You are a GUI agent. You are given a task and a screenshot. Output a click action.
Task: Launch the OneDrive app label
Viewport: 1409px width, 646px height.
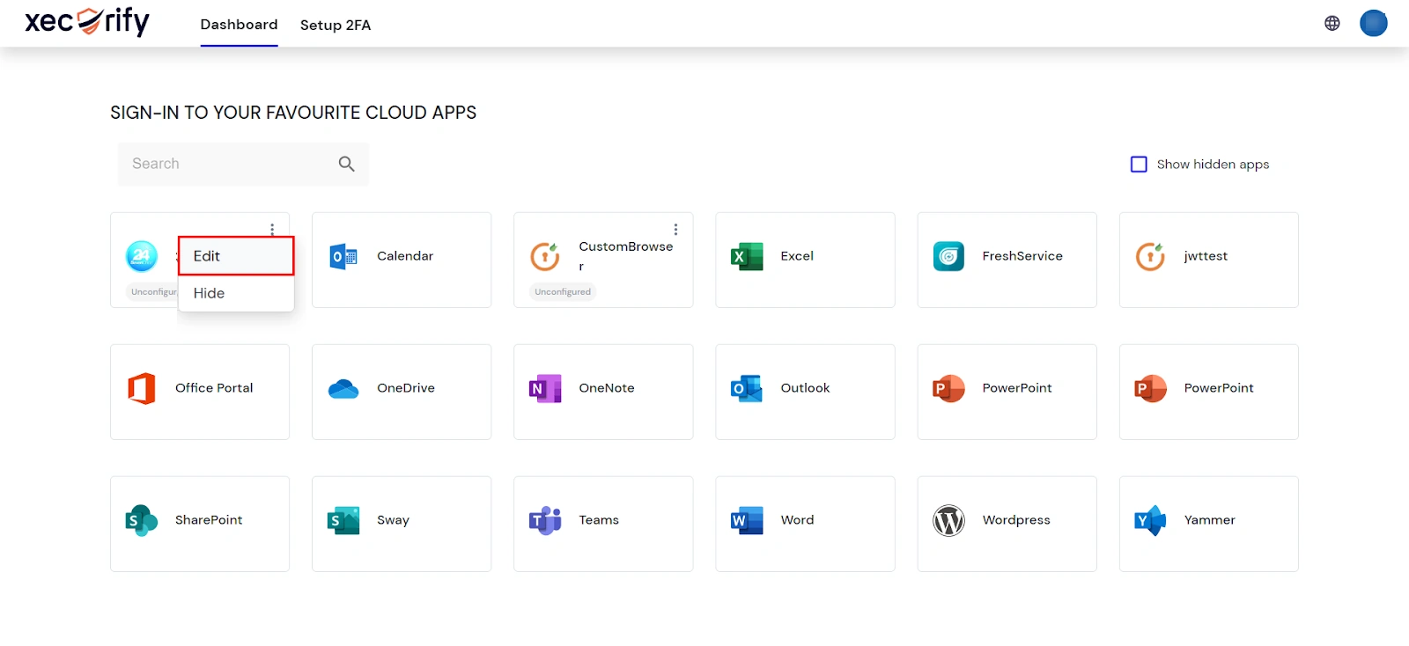coord(406,388)
